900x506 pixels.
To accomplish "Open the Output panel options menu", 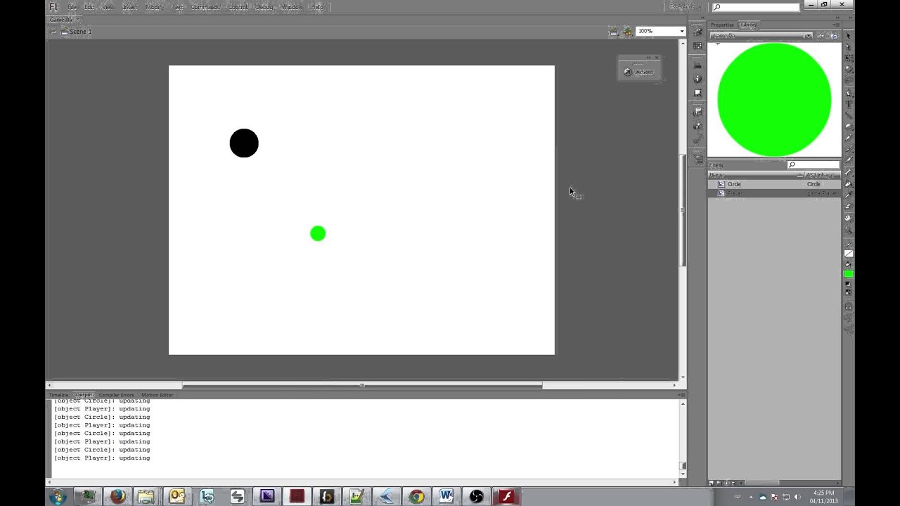I will tap(681, 395).
